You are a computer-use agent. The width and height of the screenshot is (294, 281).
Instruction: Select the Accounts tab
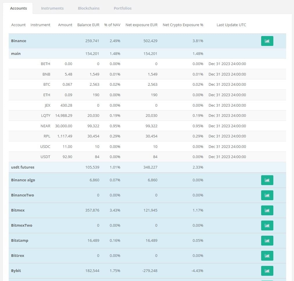18,8
